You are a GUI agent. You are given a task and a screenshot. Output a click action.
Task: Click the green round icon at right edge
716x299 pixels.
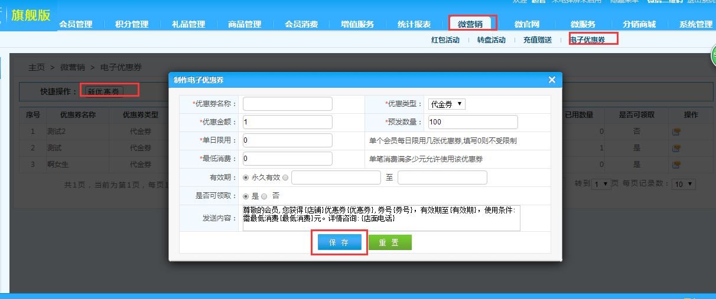(713, 59)
